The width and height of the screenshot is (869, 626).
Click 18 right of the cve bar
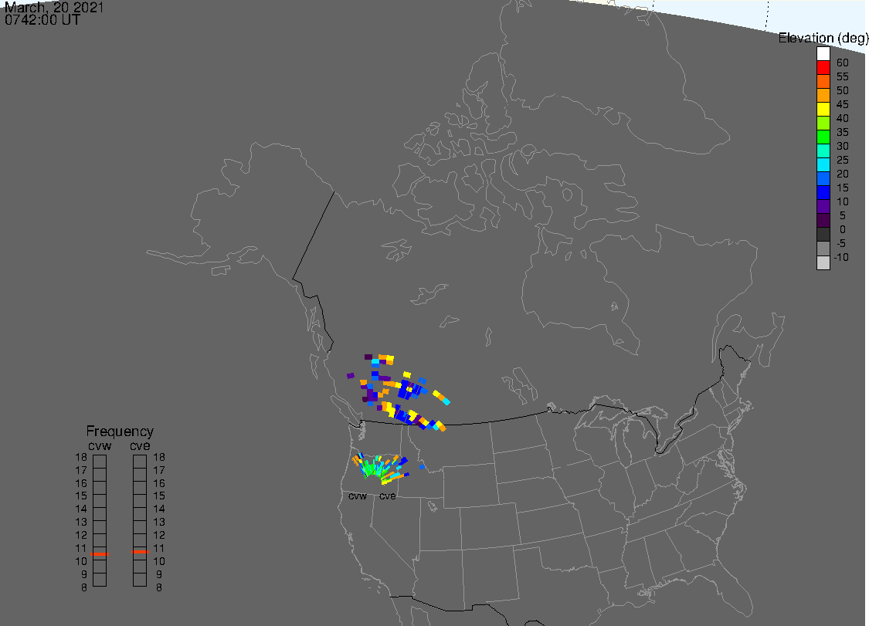159,458
